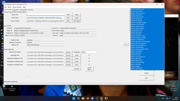Click the Get Profile button
Image resolution: width=180 pixels, height=101 pixels.
(x=76, y=21)
